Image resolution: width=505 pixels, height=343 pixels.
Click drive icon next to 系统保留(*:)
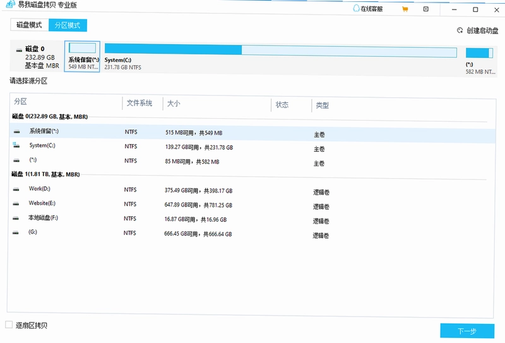(17, 131)
